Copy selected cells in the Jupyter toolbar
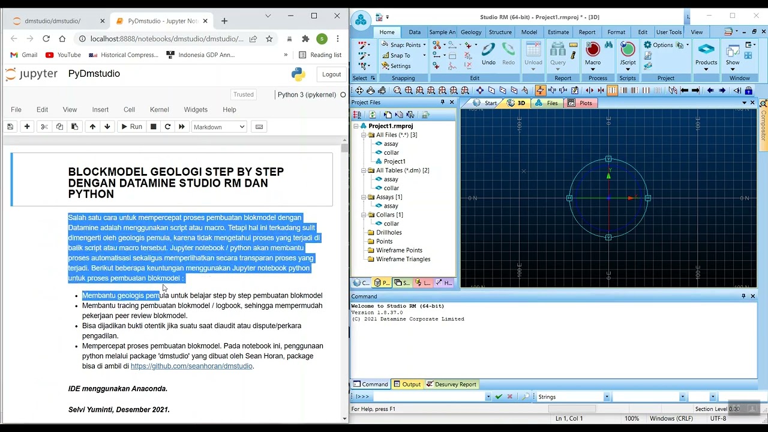 pyautogui.click(x=59, y=127)
